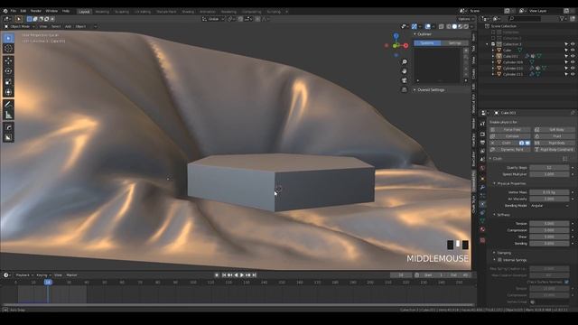Open the Edit menu
578x325 pixels.
[23, 11]
